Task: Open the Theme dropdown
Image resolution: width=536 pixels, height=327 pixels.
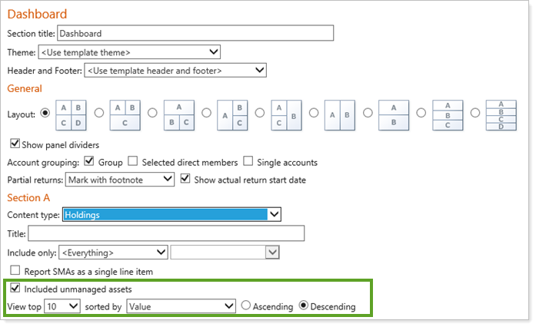Action: (x=129, y=52)
